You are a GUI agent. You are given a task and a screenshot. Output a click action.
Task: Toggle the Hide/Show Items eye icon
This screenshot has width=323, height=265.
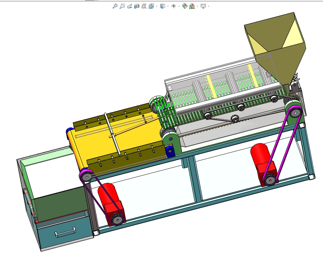point(174,6)
